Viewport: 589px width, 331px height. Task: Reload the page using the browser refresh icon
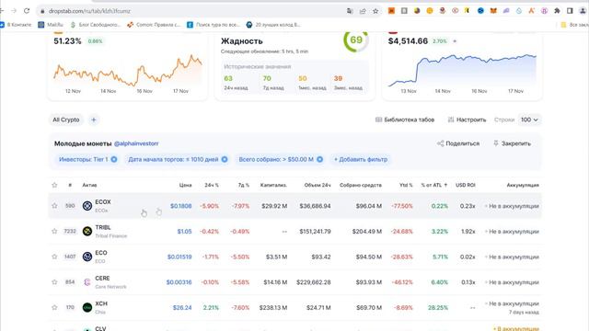[27, 11]
